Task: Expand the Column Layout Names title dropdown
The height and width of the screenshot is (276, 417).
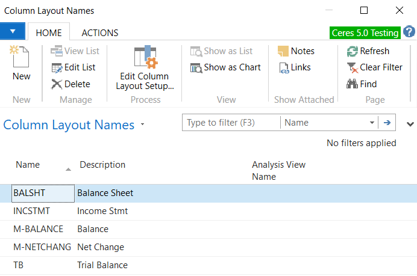Action: point(143,125)
